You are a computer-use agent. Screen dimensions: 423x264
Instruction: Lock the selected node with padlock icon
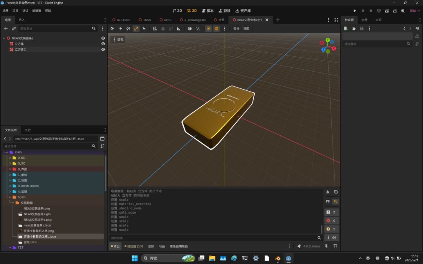click(163, 29)
